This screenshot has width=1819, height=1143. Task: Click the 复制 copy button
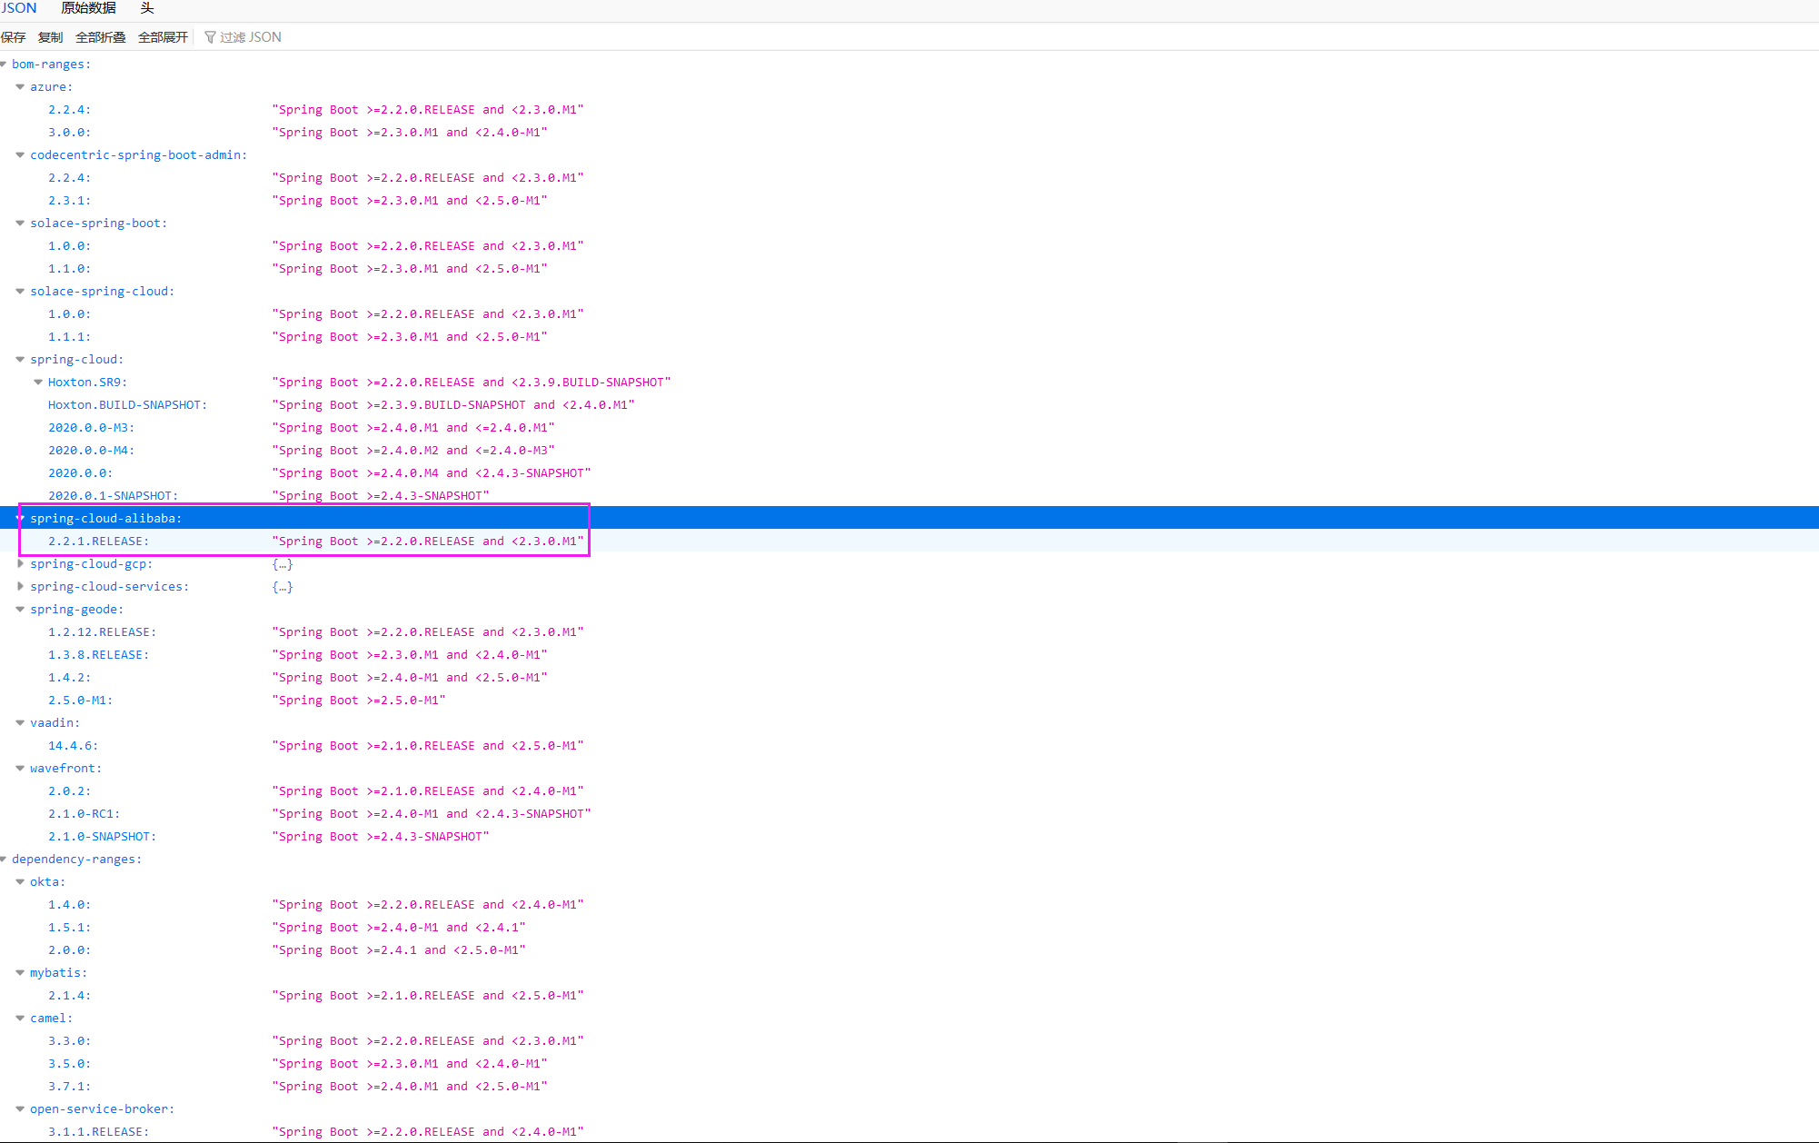(51, 37)
